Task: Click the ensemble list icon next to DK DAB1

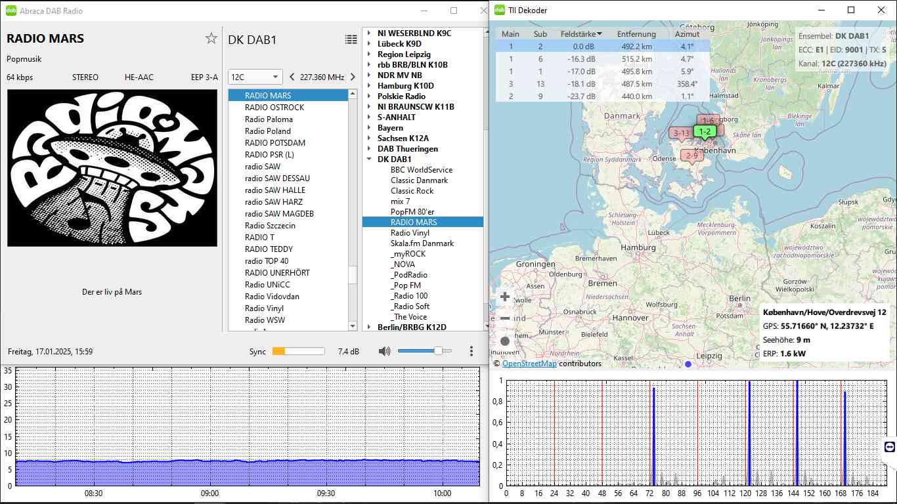Action: (x=351, y=39)
